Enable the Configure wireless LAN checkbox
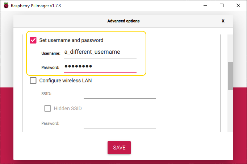 [x=33, y=81]
